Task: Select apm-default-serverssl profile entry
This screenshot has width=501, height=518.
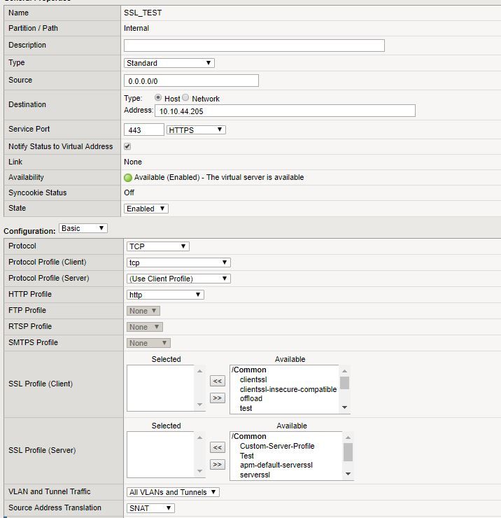Action: pyautogui.click(x=276, y=465)
